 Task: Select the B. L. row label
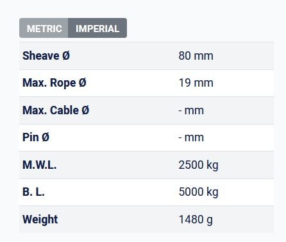click(33, 192)
